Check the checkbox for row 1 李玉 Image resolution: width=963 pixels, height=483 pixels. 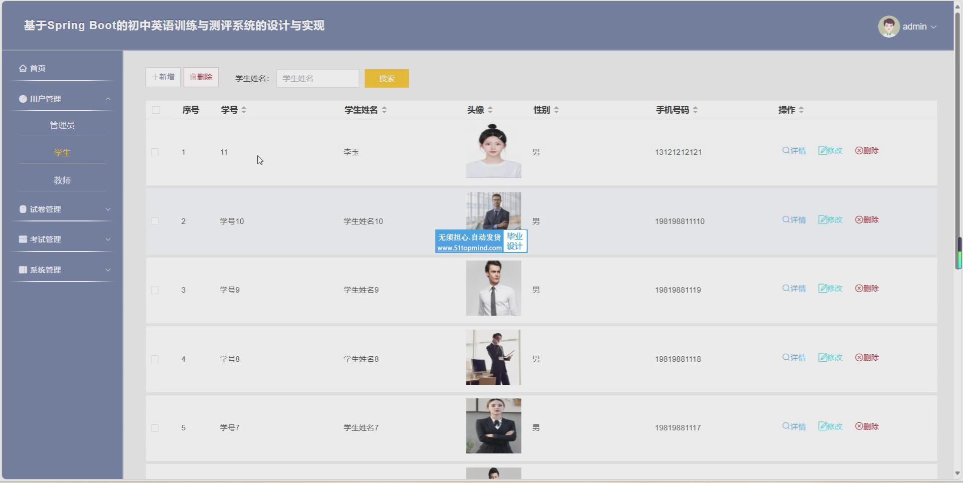point(155,152)
